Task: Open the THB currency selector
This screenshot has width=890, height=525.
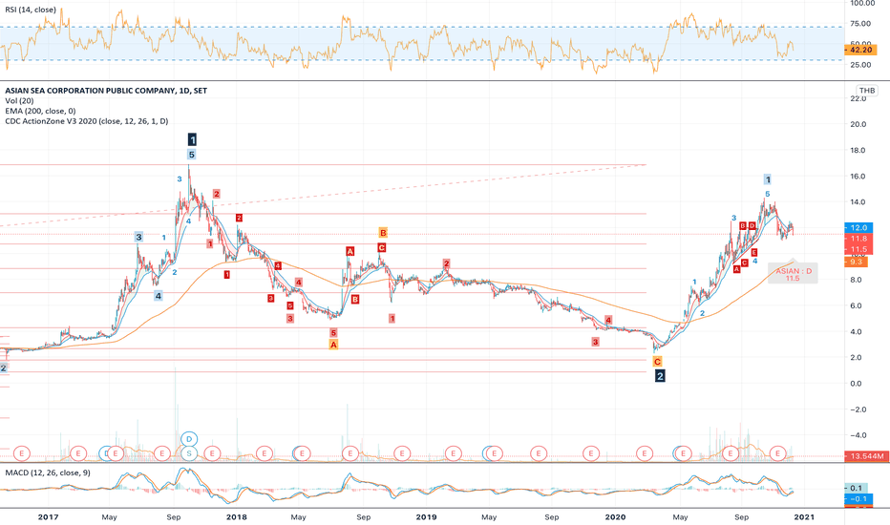Action: pyautogui.click(x=867, y=91)
